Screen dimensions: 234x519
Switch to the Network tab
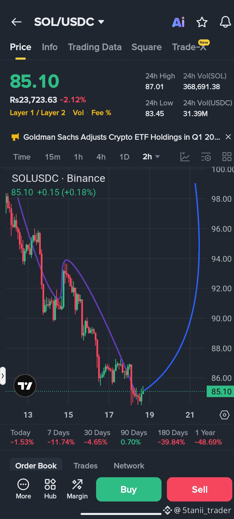(129, 466)
